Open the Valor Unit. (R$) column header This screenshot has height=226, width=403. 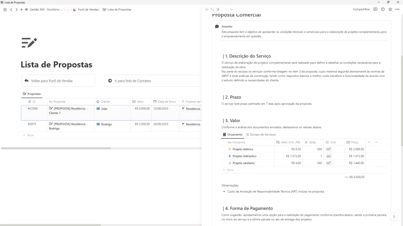click(288, 142)
